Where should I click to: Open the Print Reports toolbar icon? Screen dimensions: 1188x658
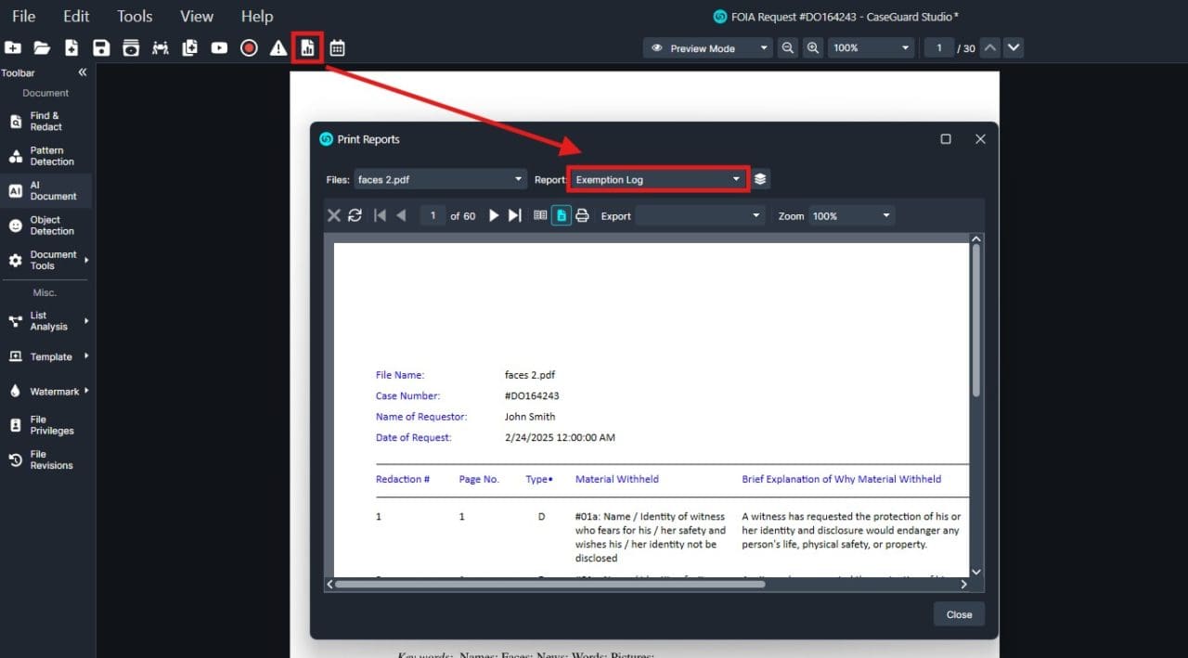[307, 48]
